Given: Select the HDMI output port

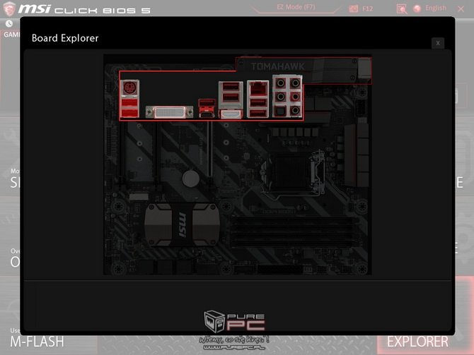Looking at the screenshot, I should click(231, 114).
